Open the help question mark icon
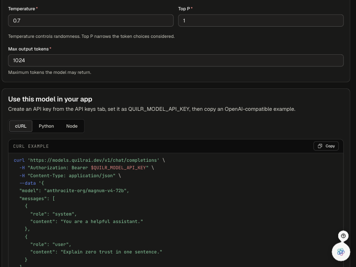 point(343,236)
